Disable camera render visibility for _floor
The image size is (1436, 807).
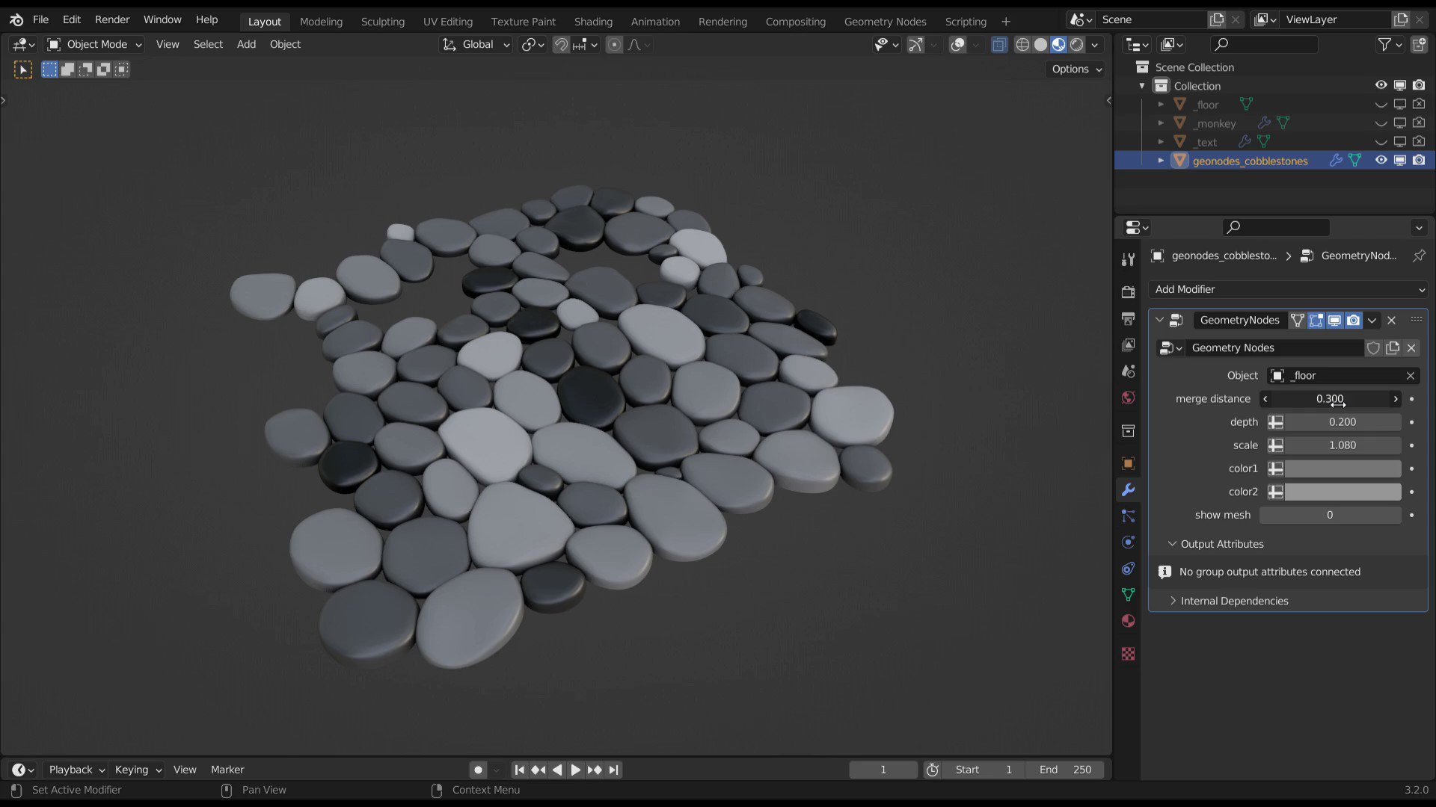click(x=1419, y=104)
